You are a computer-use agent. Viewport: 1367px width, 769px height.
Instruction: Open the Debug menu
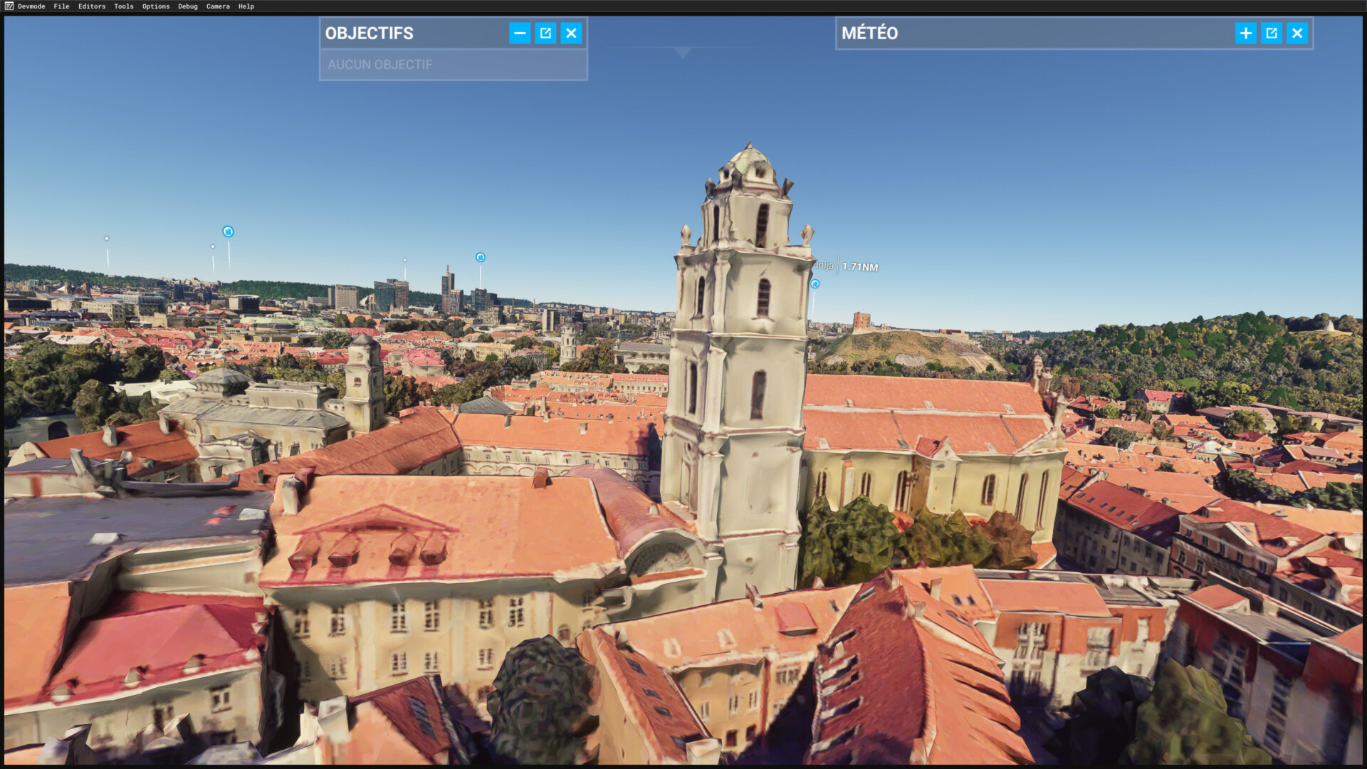pyautogui.click(x=188, y=6)
